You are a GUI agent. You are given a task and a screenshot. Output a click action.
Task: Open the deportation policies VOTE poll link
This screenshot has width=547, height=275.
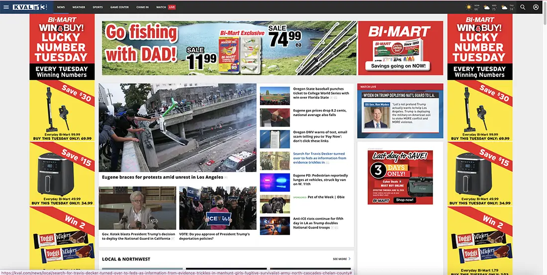[x=214, y=236]
